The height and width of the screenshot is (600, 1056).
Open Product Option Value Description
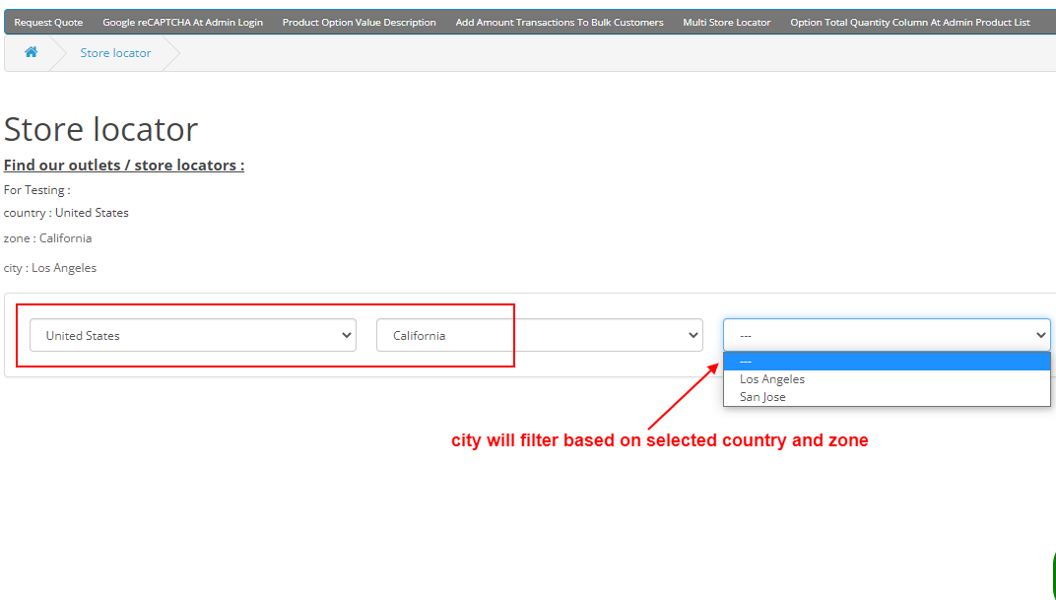[359, 21]
